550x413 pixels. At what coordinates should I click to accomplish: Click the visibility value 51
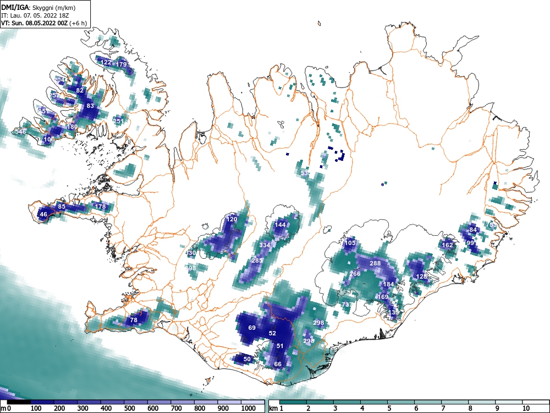(x=279, y=346)
